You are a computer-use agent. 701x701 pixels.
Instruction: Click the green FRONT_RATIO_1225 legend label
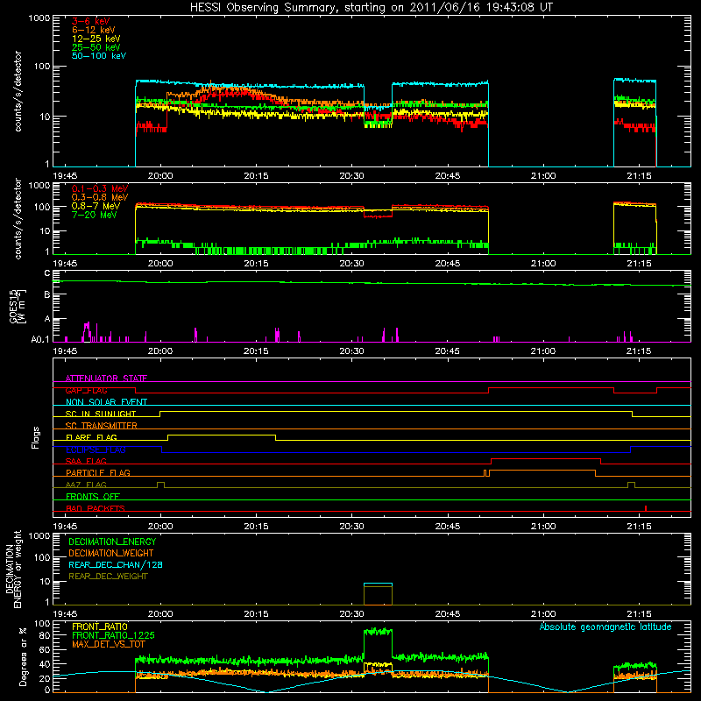113,635
